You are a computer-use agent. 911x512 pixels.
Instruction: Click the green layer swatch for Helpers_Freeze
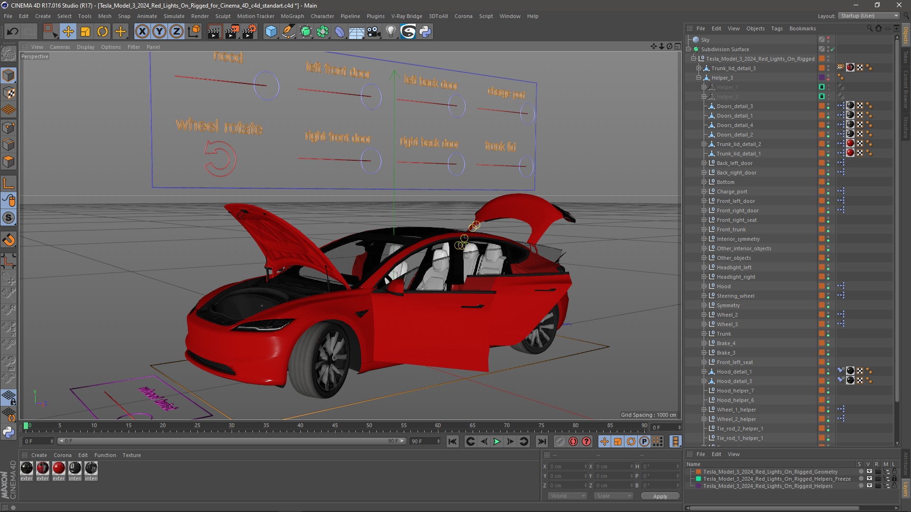[x=698, y=479]
